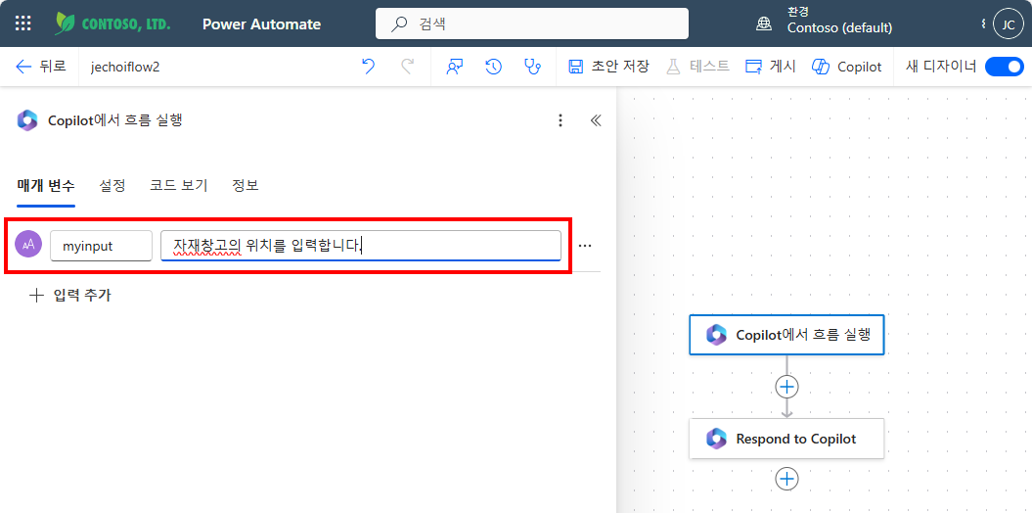Viewport: 1032px width, 513px height.
Task: Collapse the panel with double chevron
Action: (x=596, y=119)
